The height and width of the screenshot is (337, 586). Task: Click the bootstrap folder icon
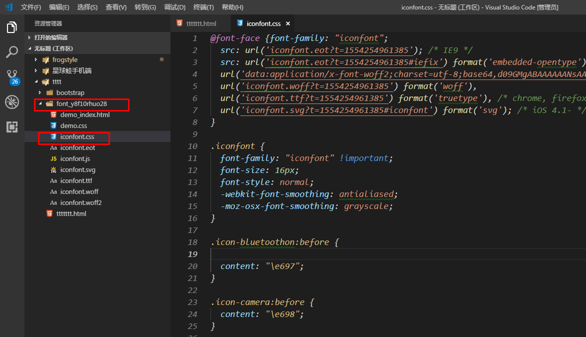[49, 92]
